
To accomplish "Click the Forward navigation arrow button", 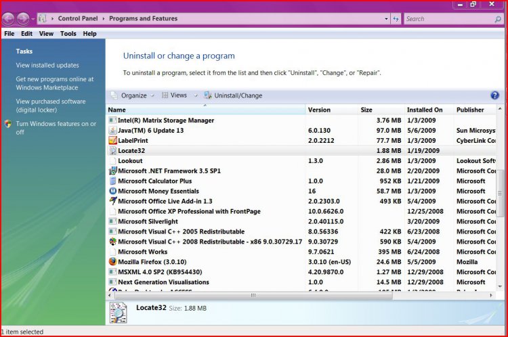I will coord(23,19).
